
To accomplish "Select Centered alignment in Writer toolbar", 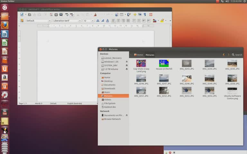I will click(118, 21).
